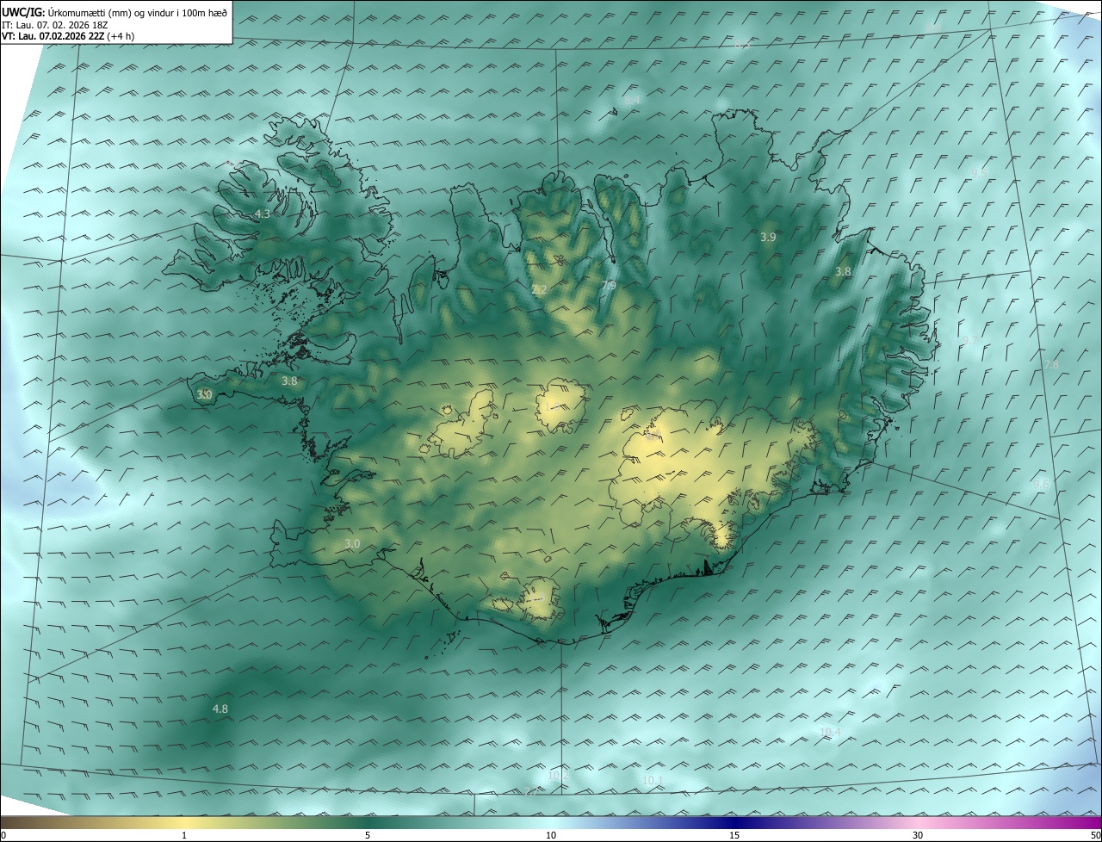Click the 4.8 value southwest of Iceland

point(220,709)
